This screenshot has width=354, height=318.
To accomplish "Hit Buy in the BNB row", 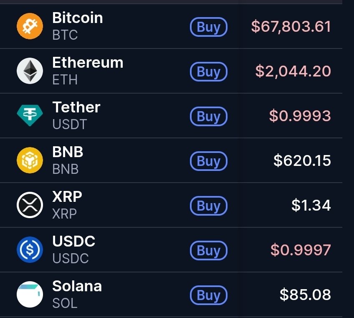I will pyautogui.click(x=208, y=161).
